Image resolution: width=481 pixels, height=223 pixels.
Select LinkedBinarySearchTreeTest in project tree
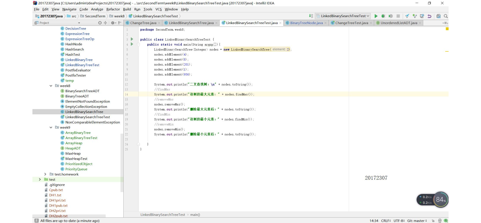point(87,117)
